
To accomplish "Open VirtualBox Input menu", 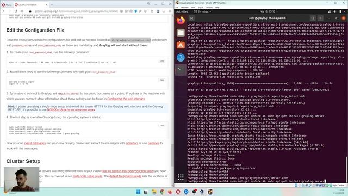I will [x=201, y=7].
